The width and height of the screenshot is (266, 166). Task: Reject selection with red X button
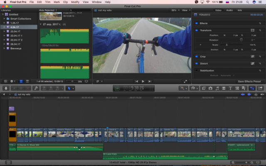(x=27, y=88)
